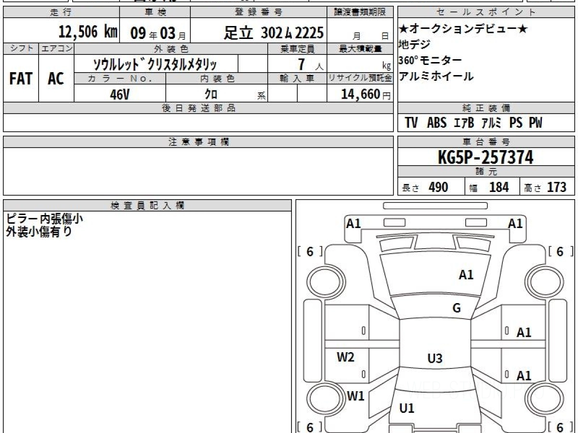This screenshot has height=433, width=578.
Task: Select the width value 184
Action: 499,187
